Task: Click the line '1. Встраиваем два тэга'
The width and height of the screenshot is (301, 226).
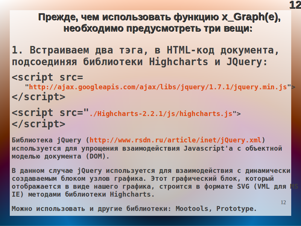Action: point(145,50)
